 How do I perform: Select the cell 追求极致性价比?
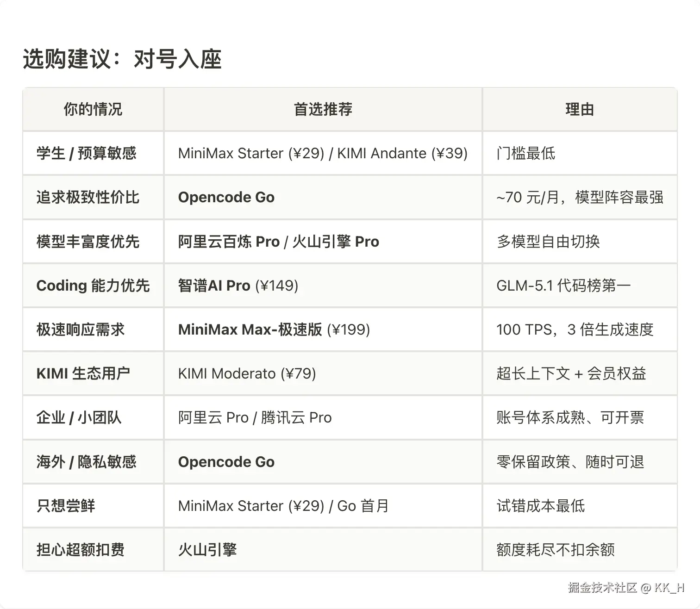tap(93, 197)
